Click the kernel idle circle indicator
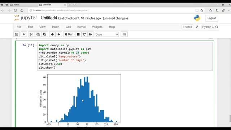This screenshot has width=231, height=130. [217, 27]
